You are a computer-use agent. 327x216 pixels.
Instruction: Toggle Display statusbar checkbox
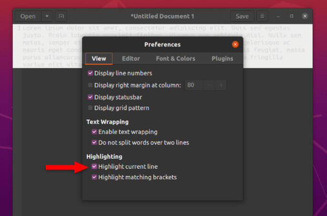click(90, 97)
